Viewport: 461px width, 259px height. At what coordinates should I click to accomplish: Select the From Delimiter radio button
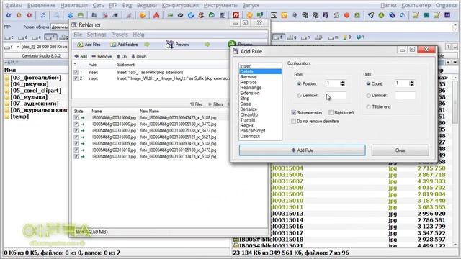[299, 96]
